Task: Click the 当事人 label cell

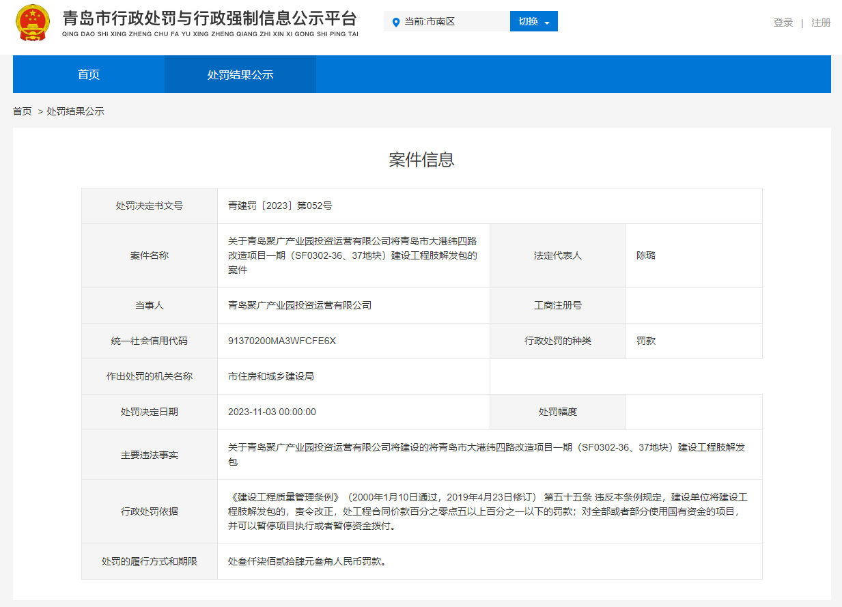Action: pyautogui.click(x=150, y=305)
